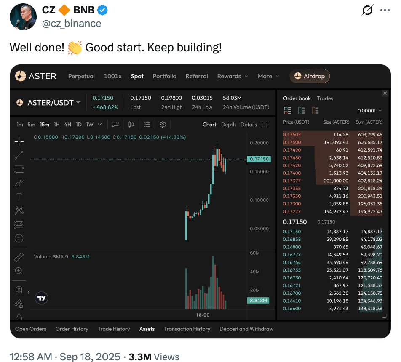Viewport: 401px width, 362px height.
Task: Open the emoji sticker tool
Action: [x=19, y=238]
